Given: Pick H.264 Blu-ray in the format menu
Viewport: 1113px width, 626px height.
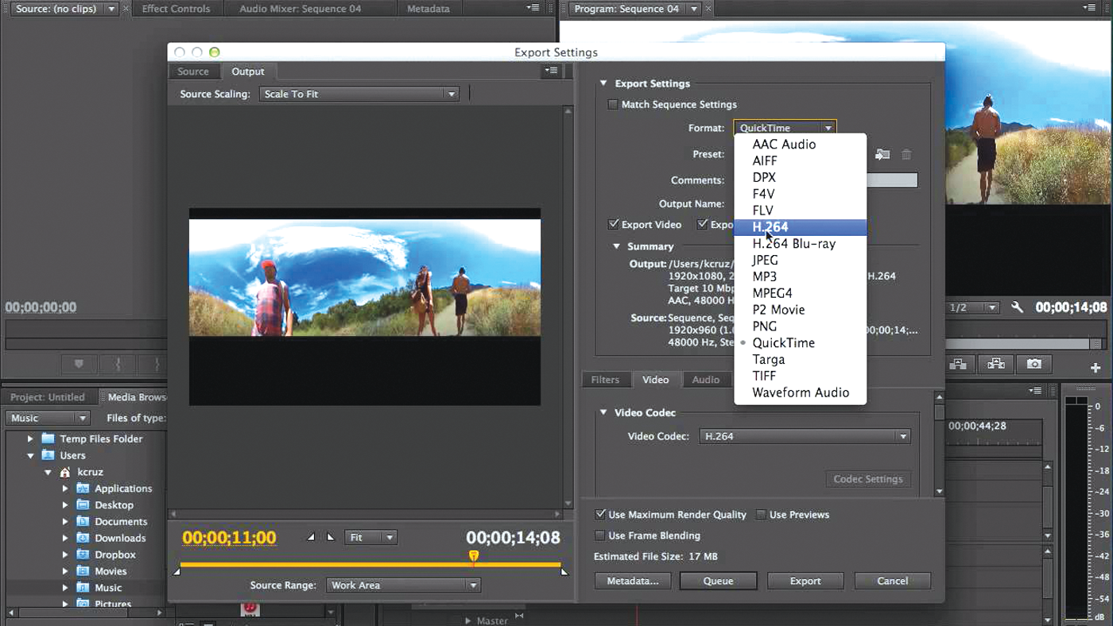Looking at the screenshot, I should click(x=800, y=244).
